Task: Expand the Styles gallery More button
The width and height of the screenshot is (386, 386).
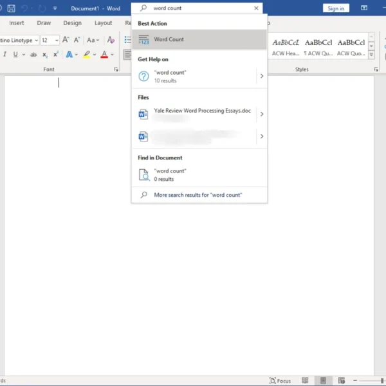Action: [371, 55]
